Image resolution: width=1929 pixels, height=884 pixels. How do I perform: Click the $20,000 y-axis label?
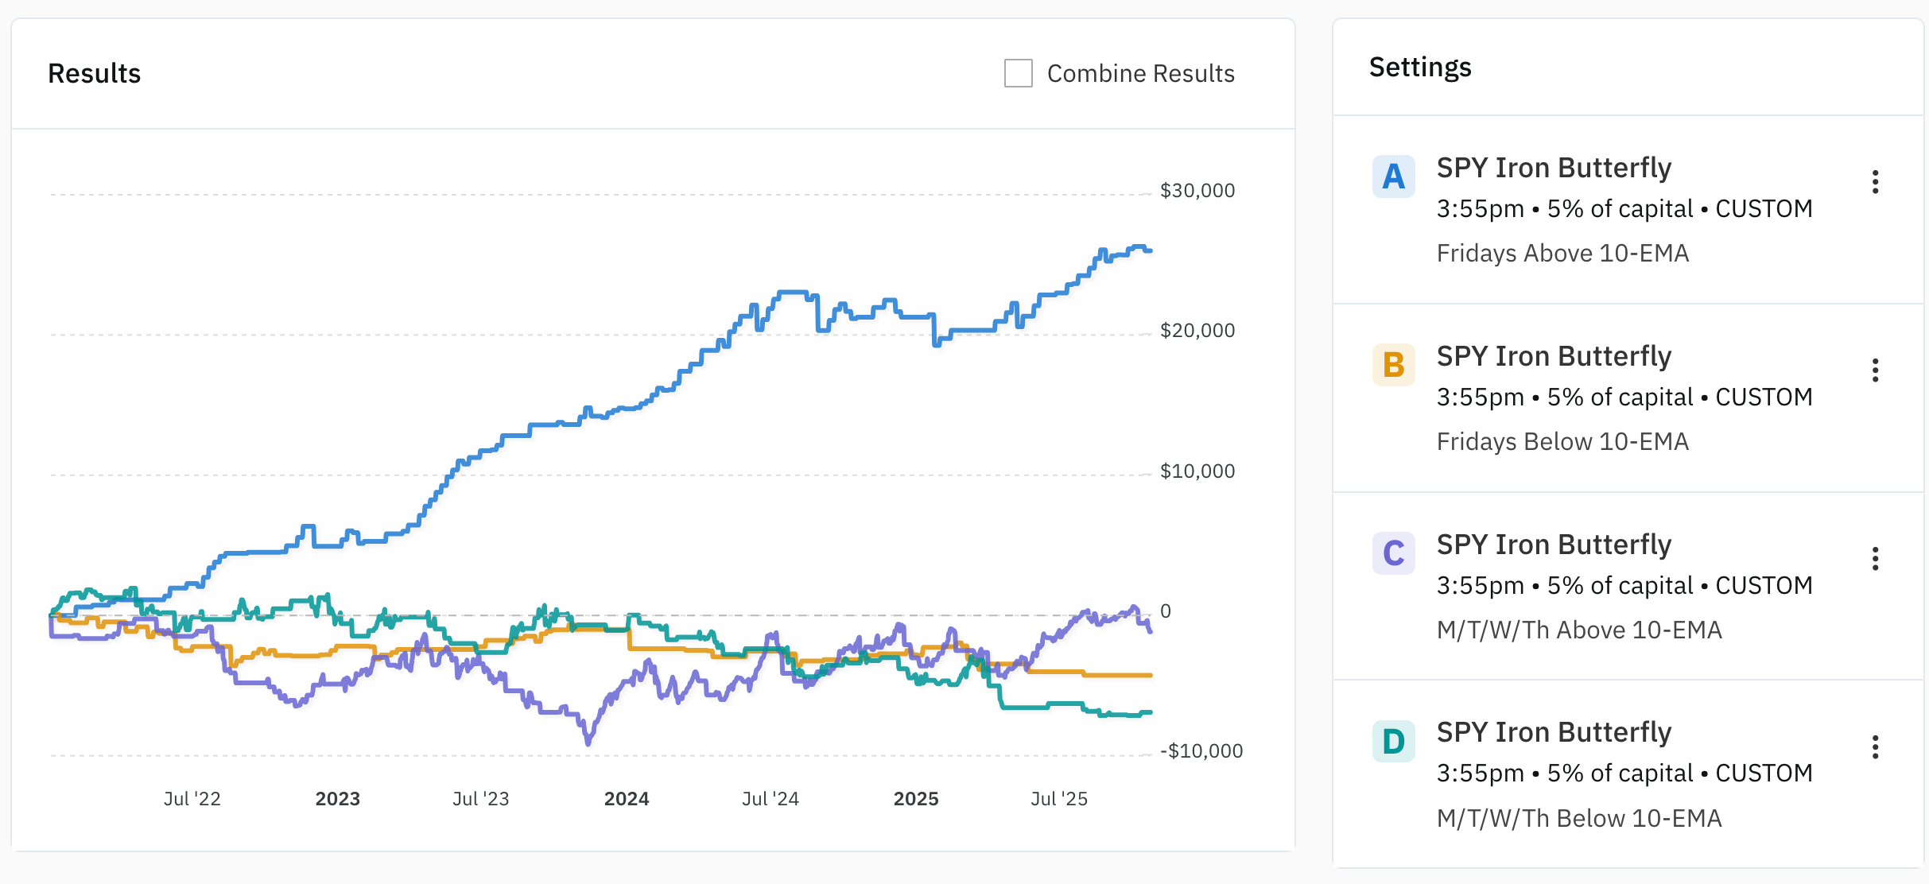[x=1197, y=331]
